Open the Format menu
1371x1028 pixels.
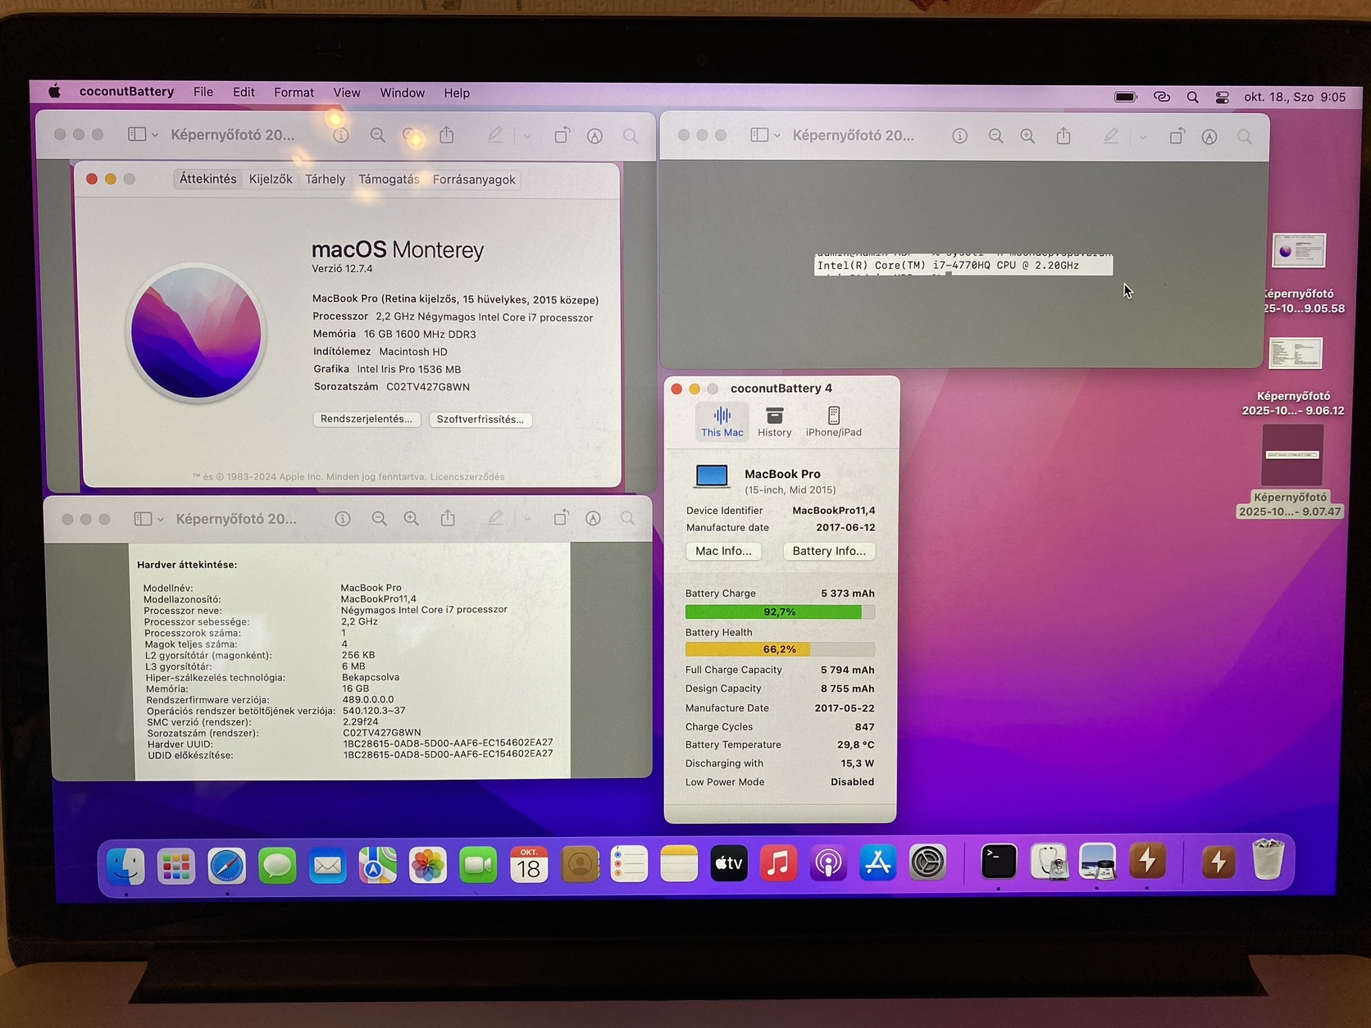294,93
